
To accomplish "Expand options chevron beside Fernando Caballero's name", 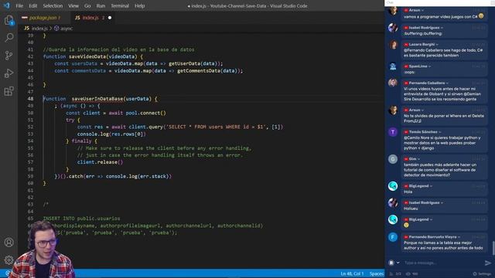I will click(447, 83).
